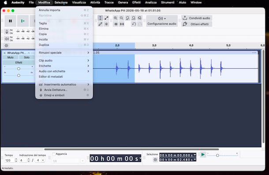Select the Selection (I-beam) tool
The height and width of the screenshot is (175, 269).
click(101, 18)
